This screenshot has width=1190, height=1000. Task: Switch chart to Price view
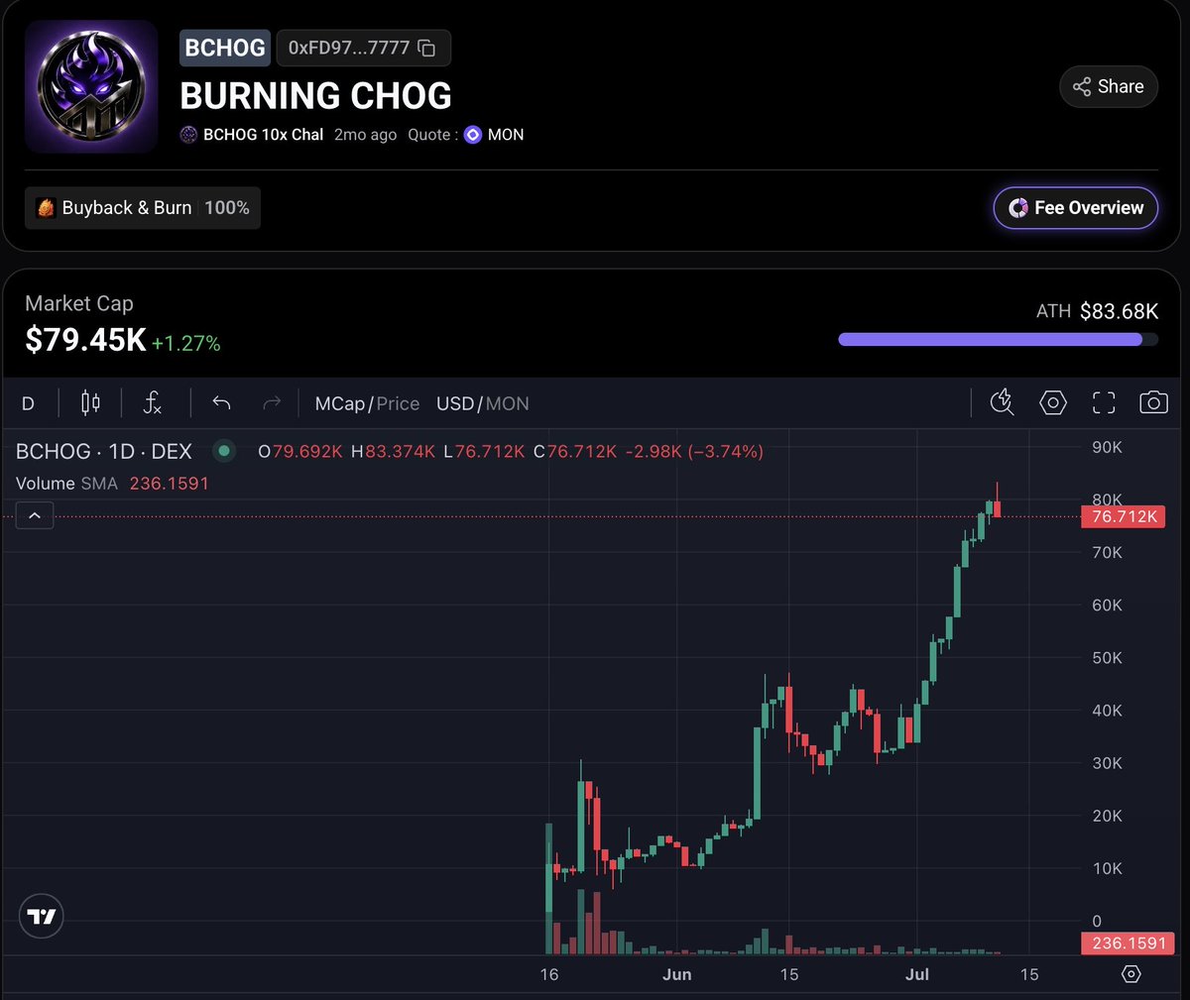point(398,403)
